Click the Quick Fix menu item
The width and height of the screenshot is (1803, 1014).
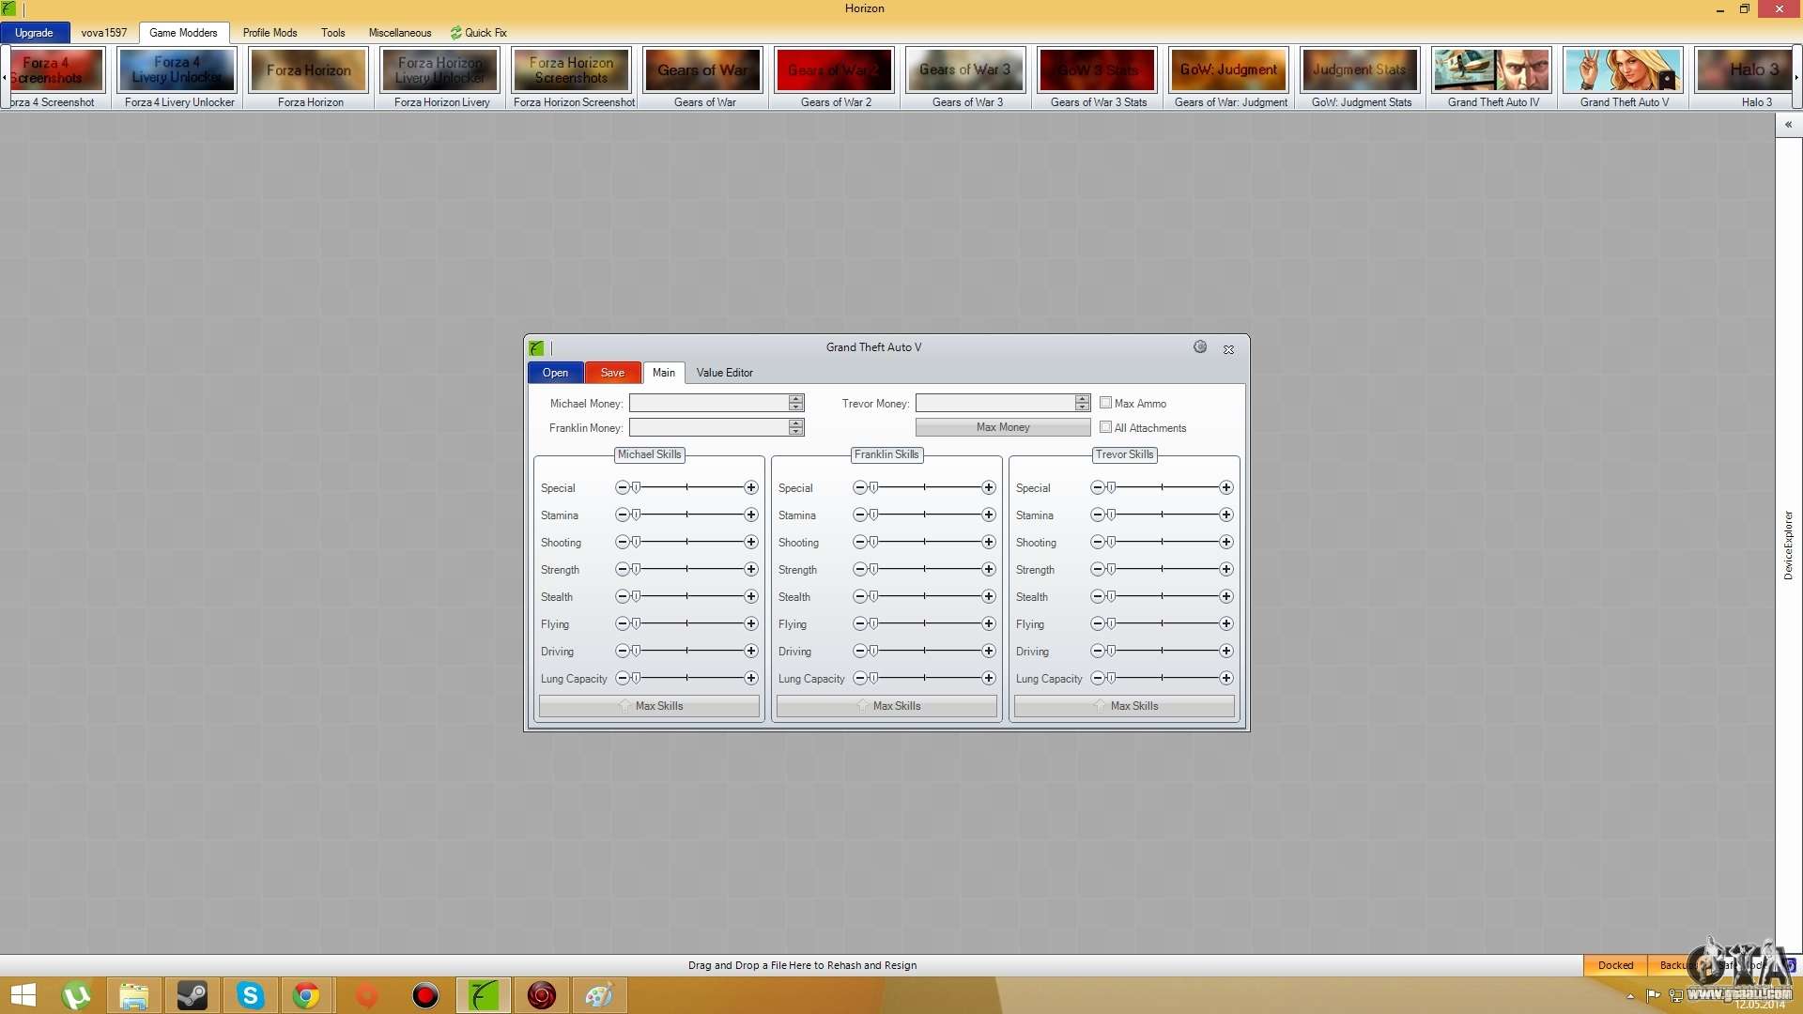[x=479, y=33]
